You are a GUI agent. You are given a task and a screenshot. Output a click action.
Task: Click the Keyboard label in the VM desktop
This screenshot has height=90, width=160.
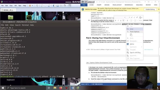[x=10, y=80]
